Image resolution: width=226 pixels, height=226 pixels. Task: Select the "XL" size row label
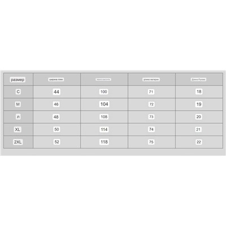tap(18, 129)
